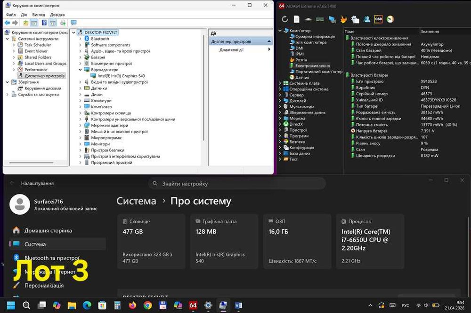Expand Системна плата in AIDA64 tree
This screenshot has width=471, height=313.
tap(280, 83)
